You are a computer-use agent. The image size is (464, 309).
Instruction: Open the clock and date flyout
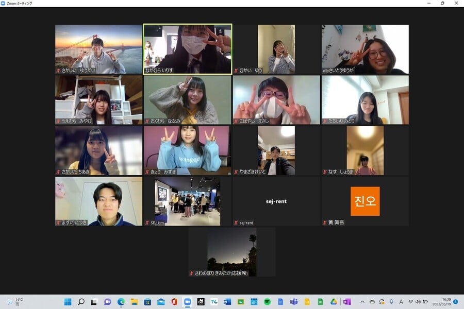(441, 302)
